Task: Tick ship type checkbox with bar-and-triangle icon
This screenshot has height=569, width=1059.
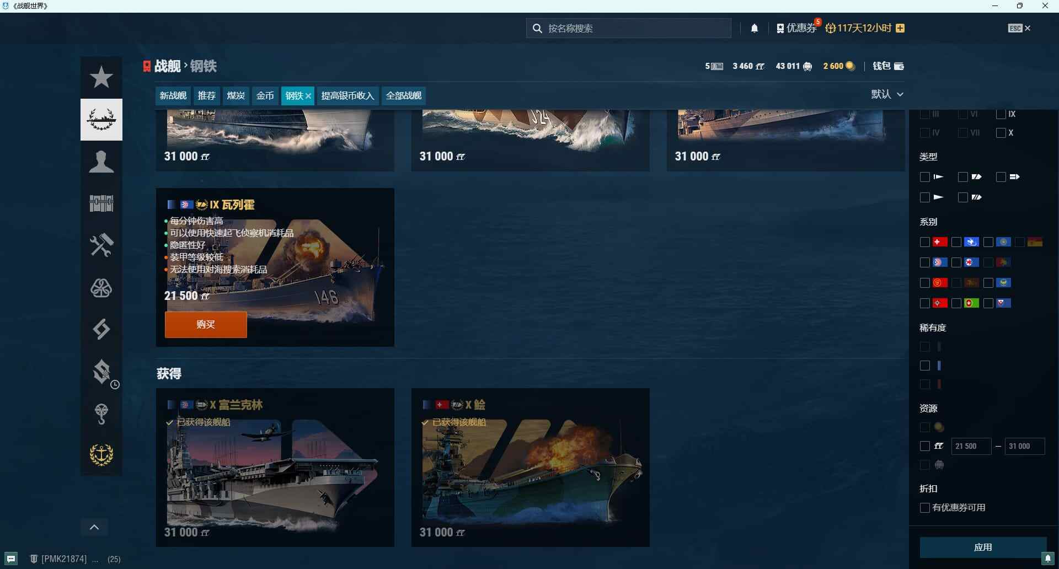Action: coord(925,177)
